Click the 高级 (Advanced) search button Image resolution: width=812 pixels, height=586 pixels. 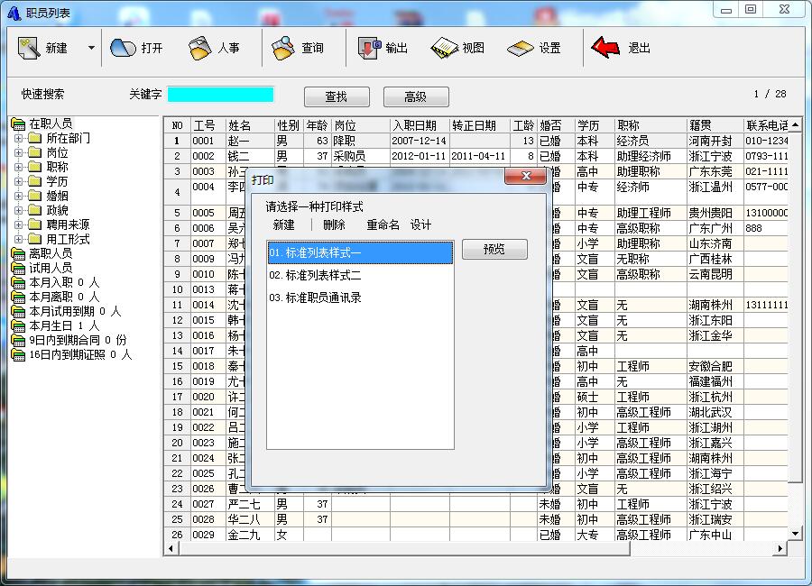pyautogui.click(x=416, y=96)
